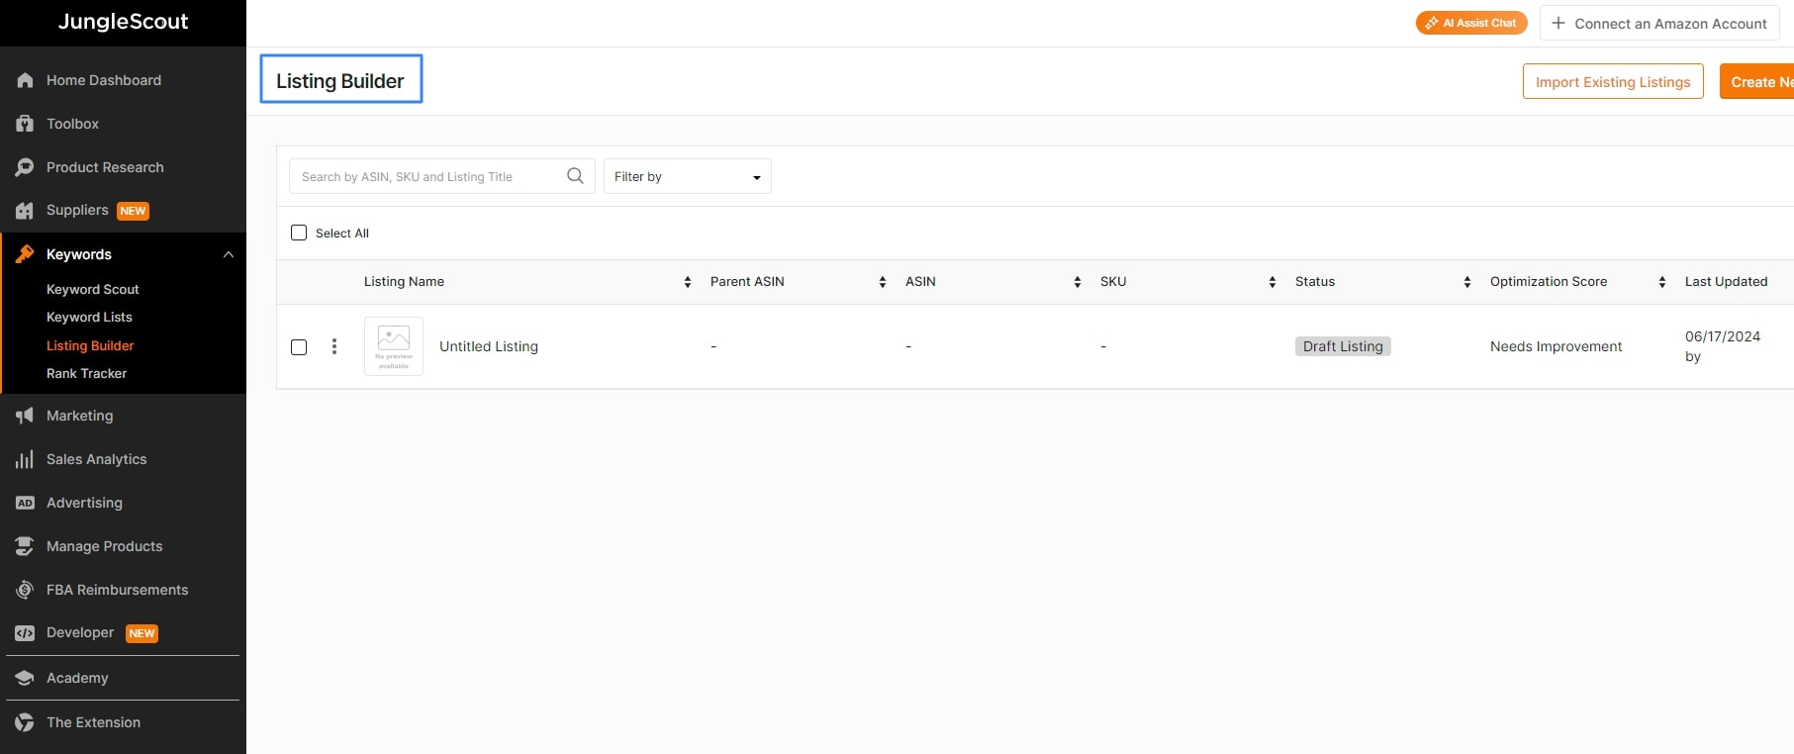Click the Manage Products icon
1794x754 pixels.
(25, 546)
